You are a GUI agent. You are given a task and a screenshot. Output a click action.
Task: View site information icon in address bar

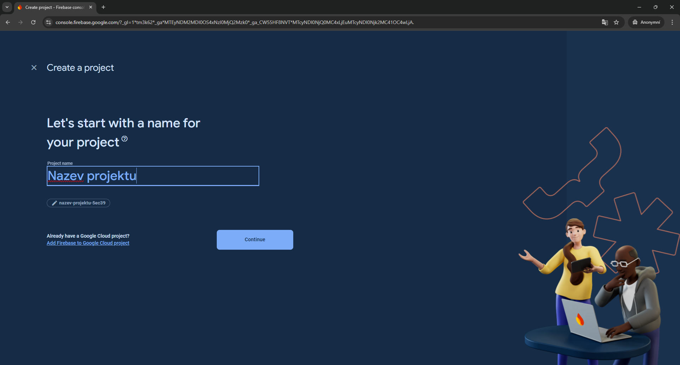[x=49, y=22]
